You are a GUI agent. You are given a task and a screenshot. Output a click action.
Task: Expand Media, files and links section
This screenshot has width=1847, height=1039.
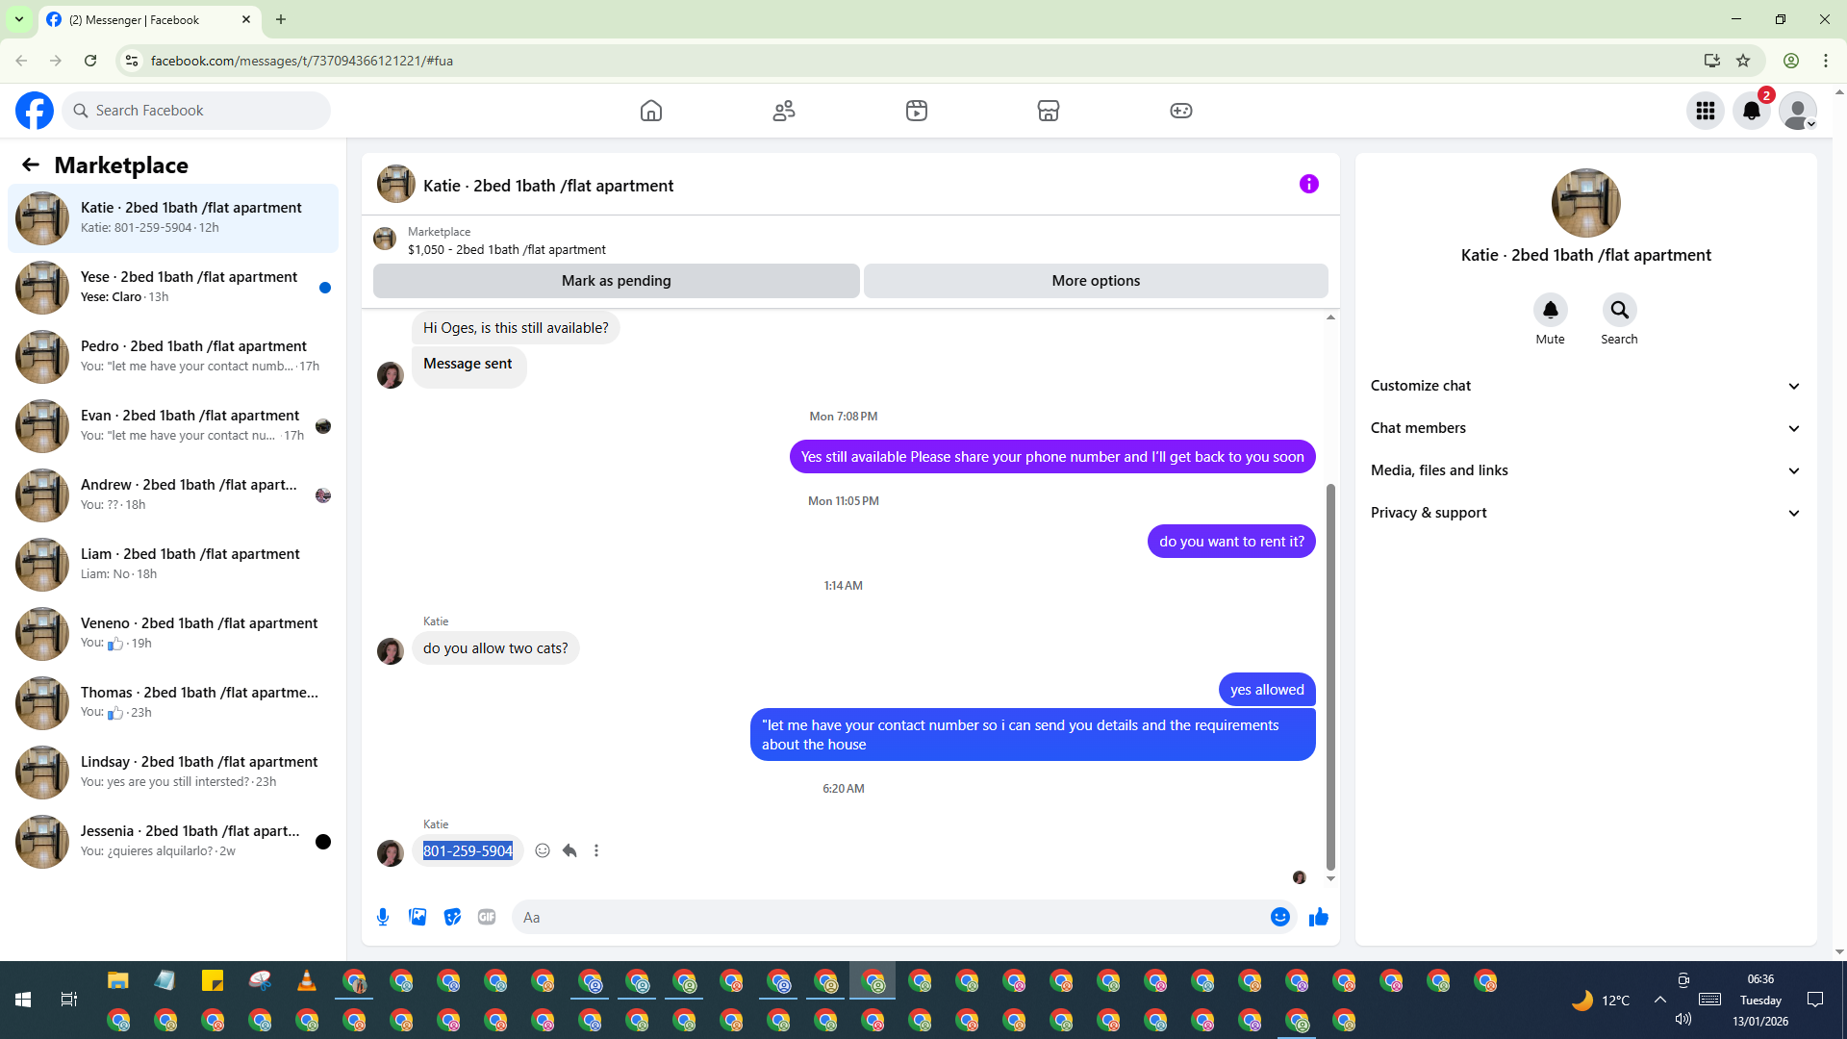(1584, 470)
